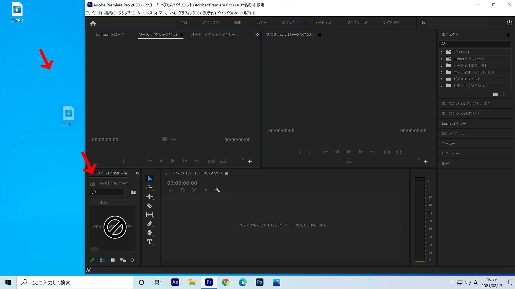Click the Extract button in Program monitor

[x=399, y=152]
